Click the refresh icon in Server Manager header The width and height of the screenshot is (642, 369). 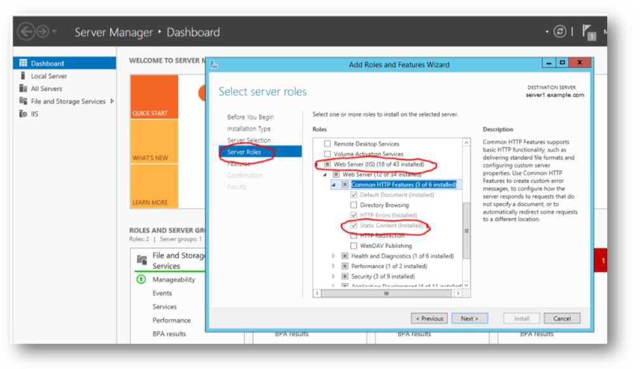tap(560, 32)
